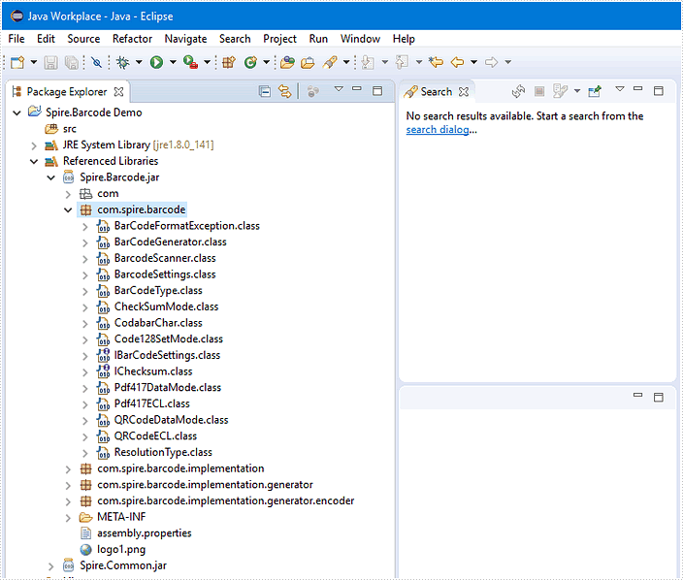This screenshot has width=683, height=580.
Task: Select QRCodeDataMode.class in the tree
Action: 171,420
